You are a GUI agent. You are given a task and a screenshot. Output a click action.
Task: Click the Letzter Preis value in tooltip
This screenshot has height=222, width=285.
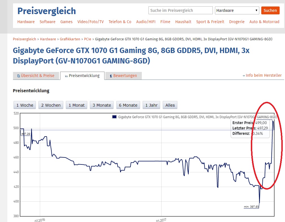[x=262, y=128]
